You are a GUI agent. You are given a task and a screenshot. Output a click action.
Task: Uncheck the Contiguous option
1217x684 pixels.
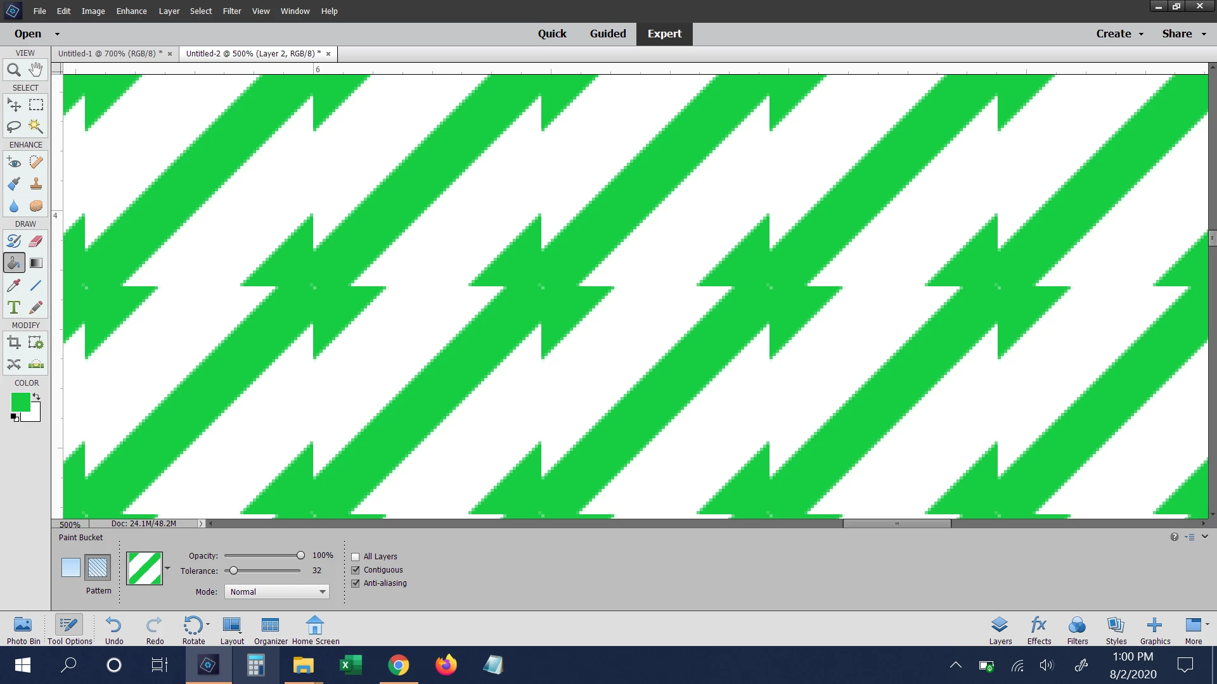click(x=356, y=570)
